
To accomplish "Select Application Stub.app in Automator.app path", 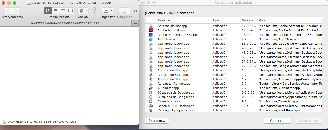I will click(x=233, y=79).
